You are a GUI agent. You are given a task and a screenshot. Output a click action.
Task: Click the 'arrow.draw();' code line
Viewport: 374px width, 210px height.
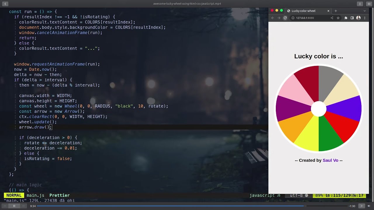(35, 127)
